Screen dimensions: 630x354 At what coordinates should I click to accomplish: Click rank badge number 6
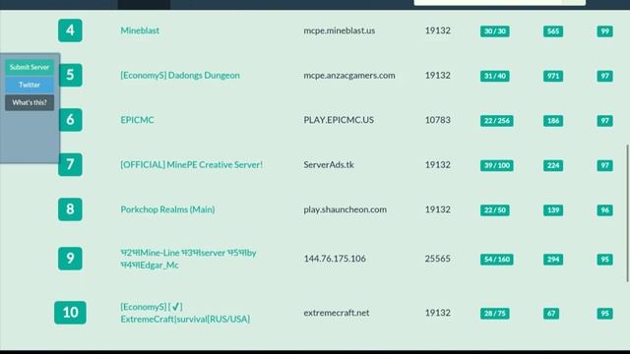(71, 120)
